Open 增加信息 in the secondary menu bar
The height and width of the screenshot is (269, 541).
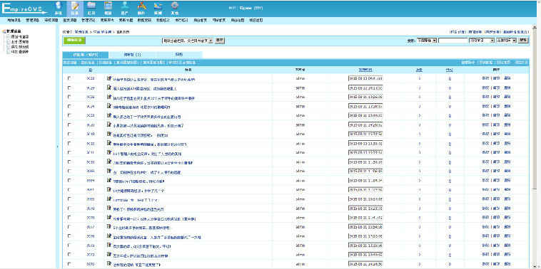14,21
